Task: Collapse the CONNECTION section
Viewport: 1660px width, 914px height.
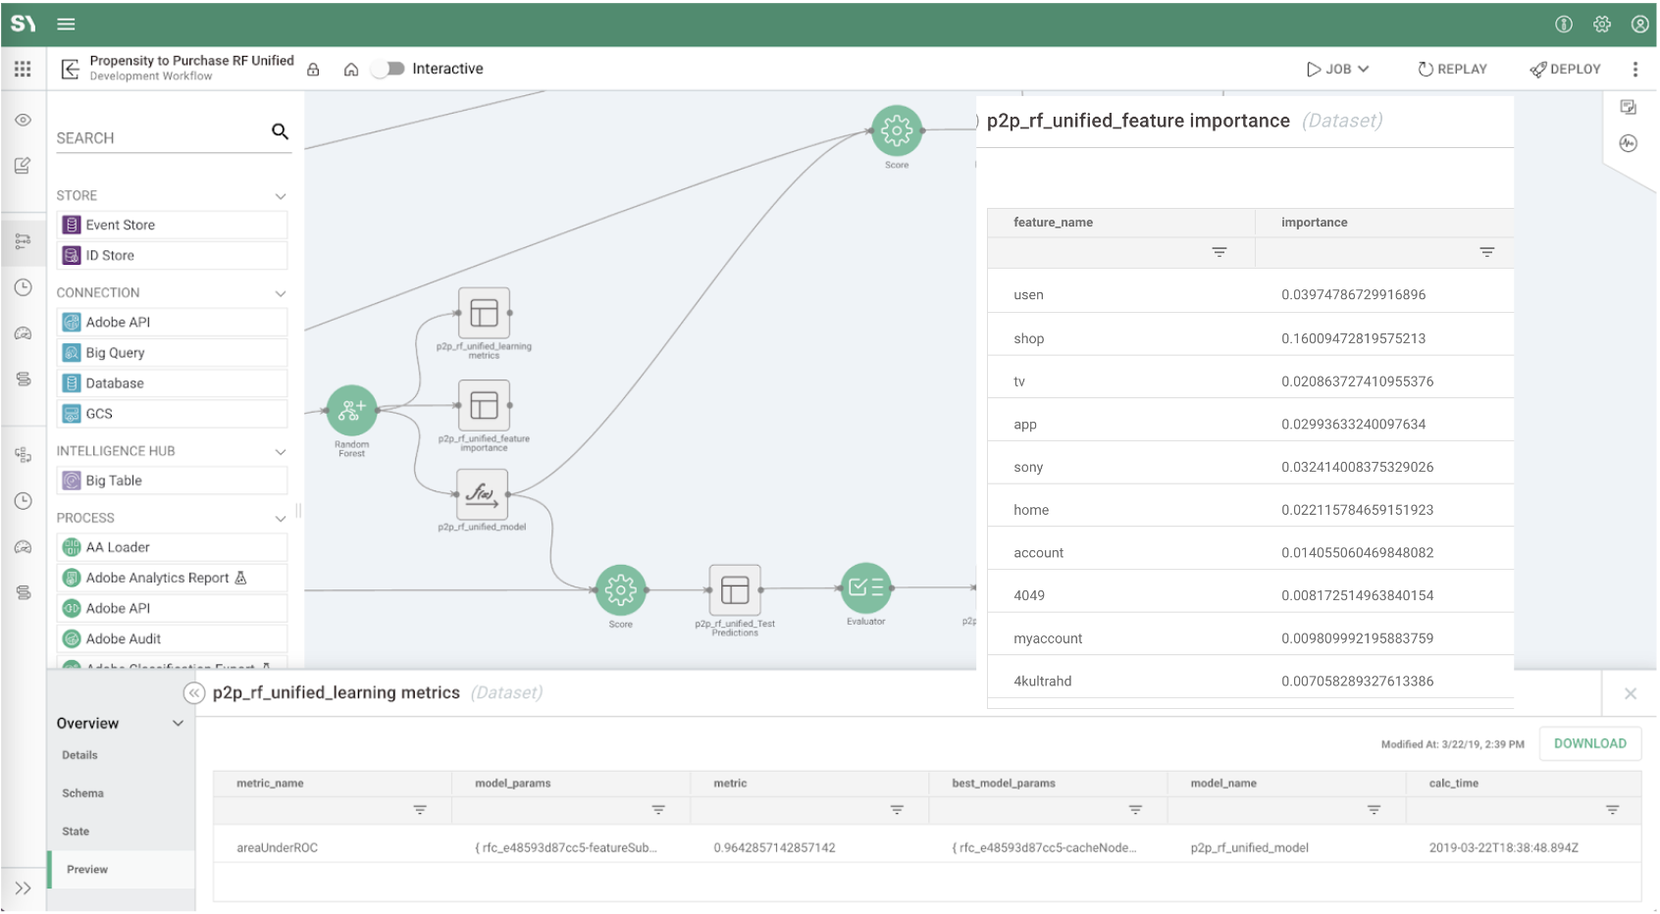Action: 281,293
